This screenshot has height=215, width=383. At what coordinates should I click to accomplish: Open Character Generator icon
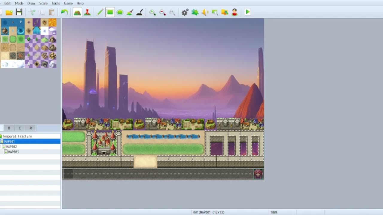[x=235, y=12]
